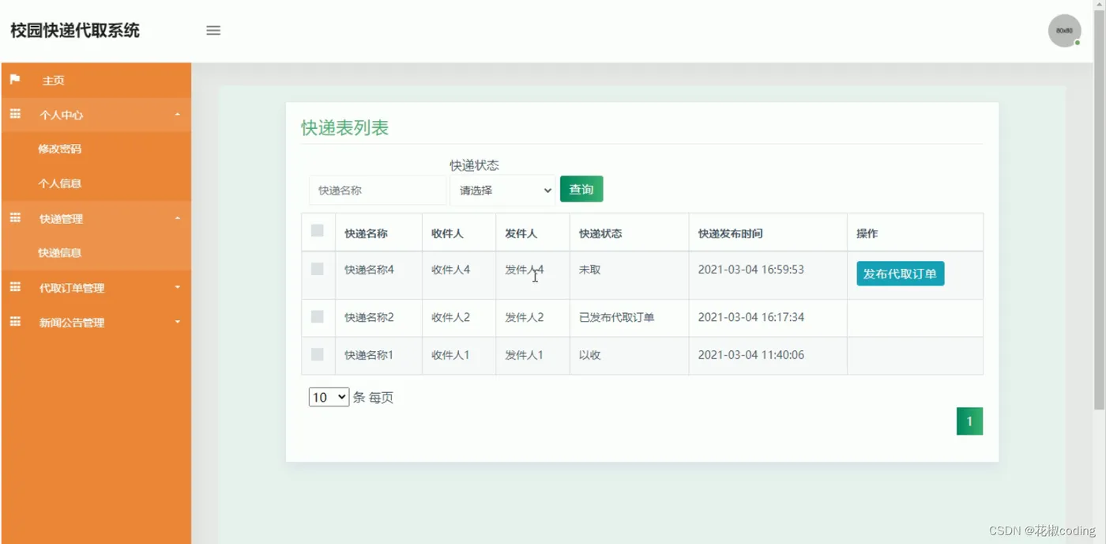This screenshot has height=544, width=1106.
Task: Click 快递状态 column header
Action: (x=600, y=233)
